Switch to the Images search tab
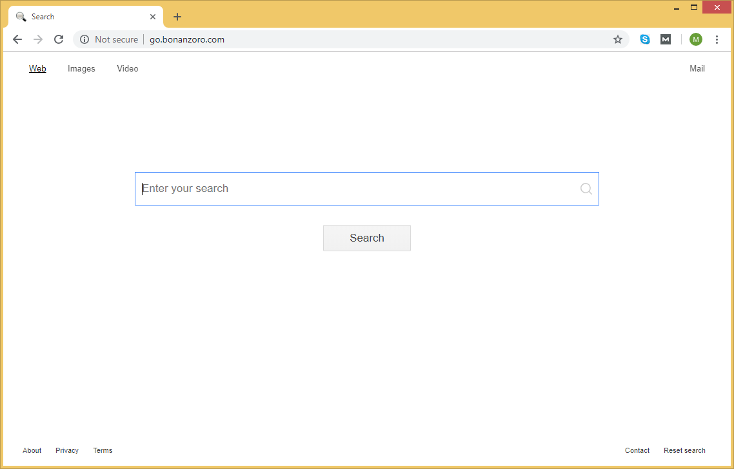Screen dimensions: 734x469 pos(81,69)
